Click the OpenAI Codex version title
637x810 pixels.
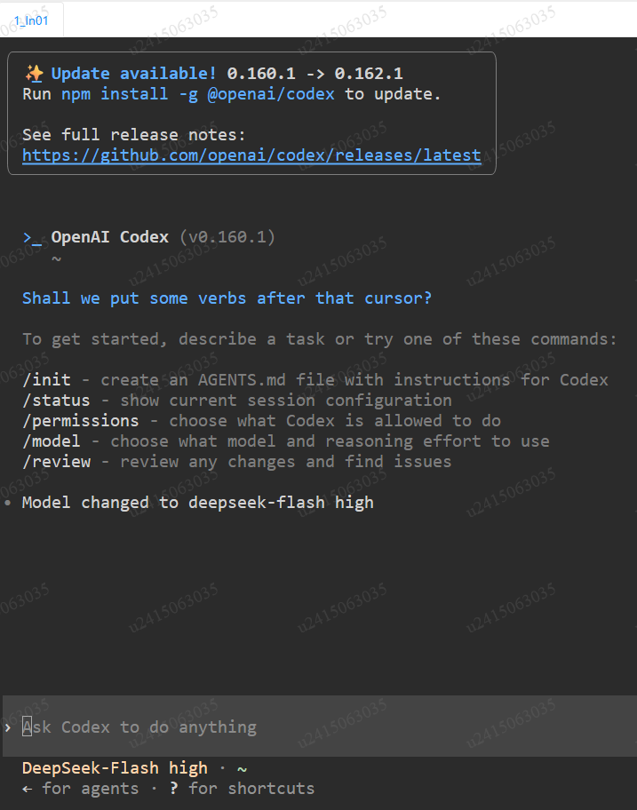[163, 237]
